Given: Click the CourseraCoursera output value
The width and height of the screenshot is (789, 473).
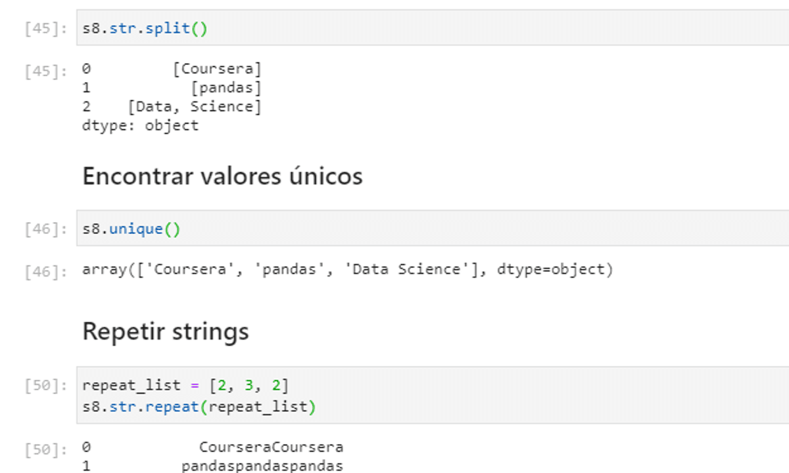Looking at the screenshot, I should (x=271, y=447).
